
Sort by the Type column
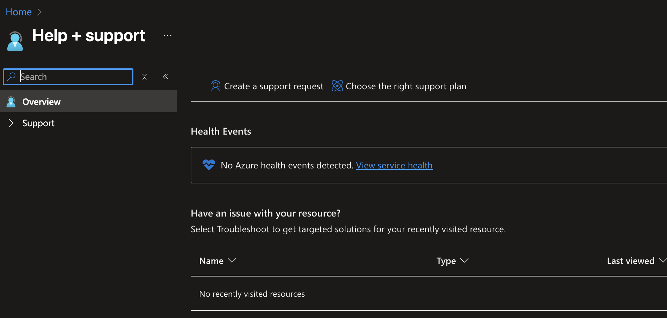pos(452,261)
